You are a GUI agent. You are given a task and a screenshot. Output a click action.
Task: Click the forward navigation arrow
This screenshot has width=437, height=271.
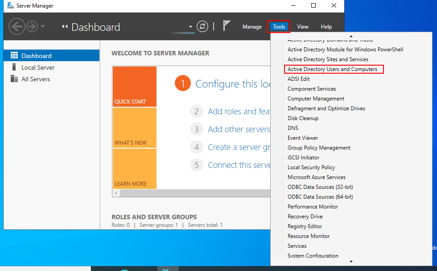(32, 26)
